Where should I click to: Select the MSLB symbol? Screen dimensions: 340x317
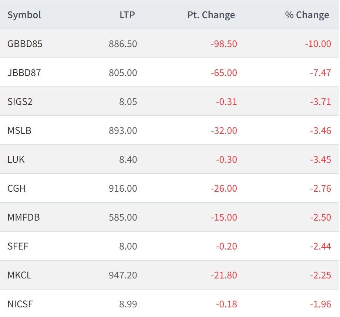click(x=19, y=131)
